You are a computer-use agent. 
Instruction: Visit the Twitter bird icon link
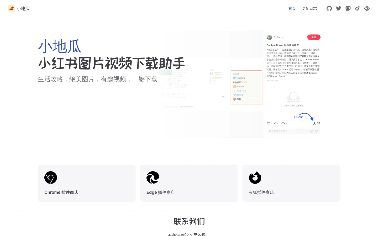[339, 8]
